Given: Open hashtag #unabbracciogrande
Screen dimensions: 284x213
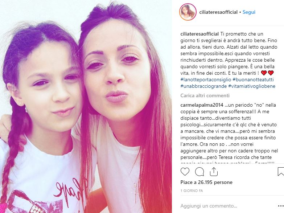Looking at the screenshot, I should [203, 86].
